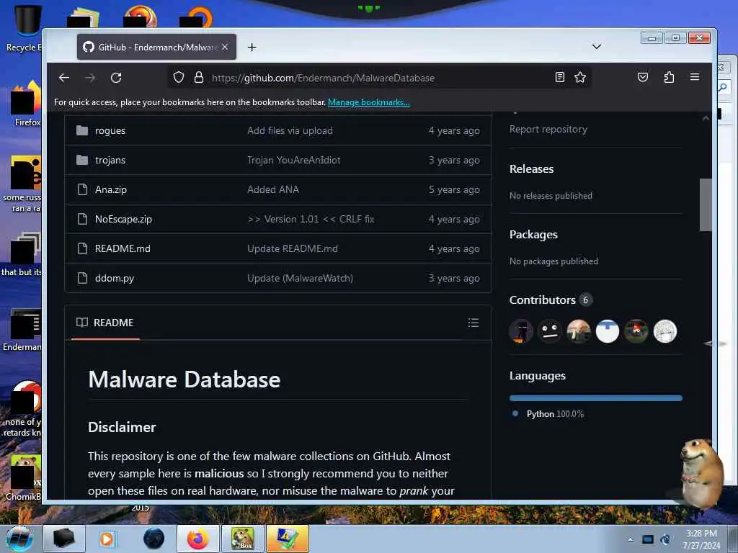This screenshot has height=553, width=738.
Task: Open the Ana.zip file
Action: [110, 190]
